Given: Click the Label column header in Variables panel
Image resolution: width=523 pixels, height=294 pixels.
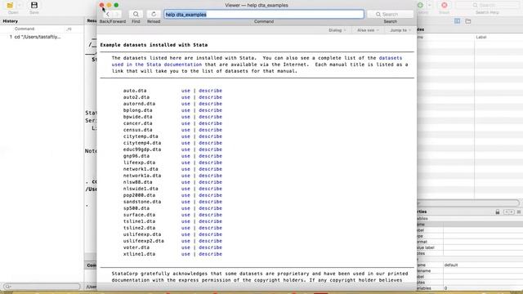Looking at the screenshot, I should tap(481, 37).
